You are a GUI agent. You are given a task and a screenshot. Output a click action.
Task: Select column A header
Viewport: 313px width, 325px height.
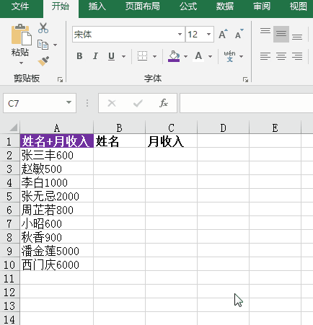(x=57, y=128)
